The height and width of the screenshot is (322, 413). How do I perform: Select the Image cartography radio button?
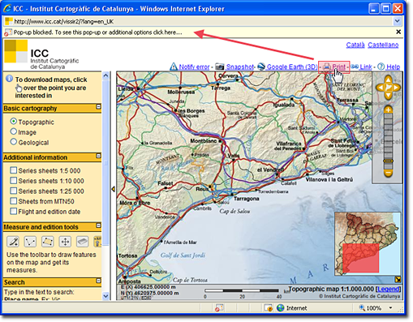tap(13, 131)
